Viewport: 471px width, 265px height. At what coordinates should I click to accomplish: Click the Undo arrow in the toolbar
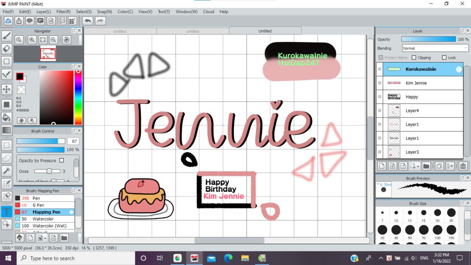point(88,21)
